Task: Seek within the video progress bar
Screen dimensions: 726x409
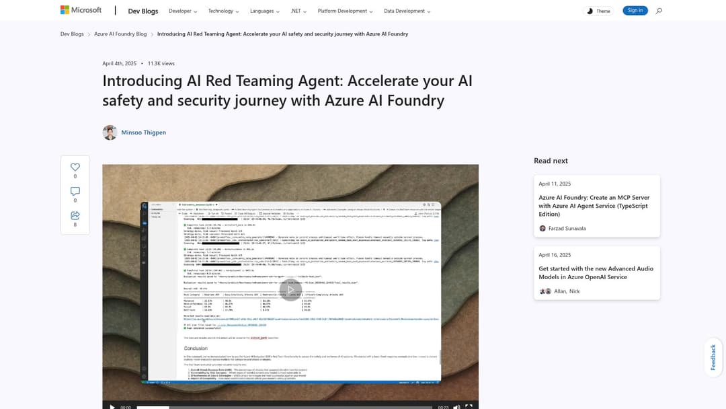Action: (284, 407)
